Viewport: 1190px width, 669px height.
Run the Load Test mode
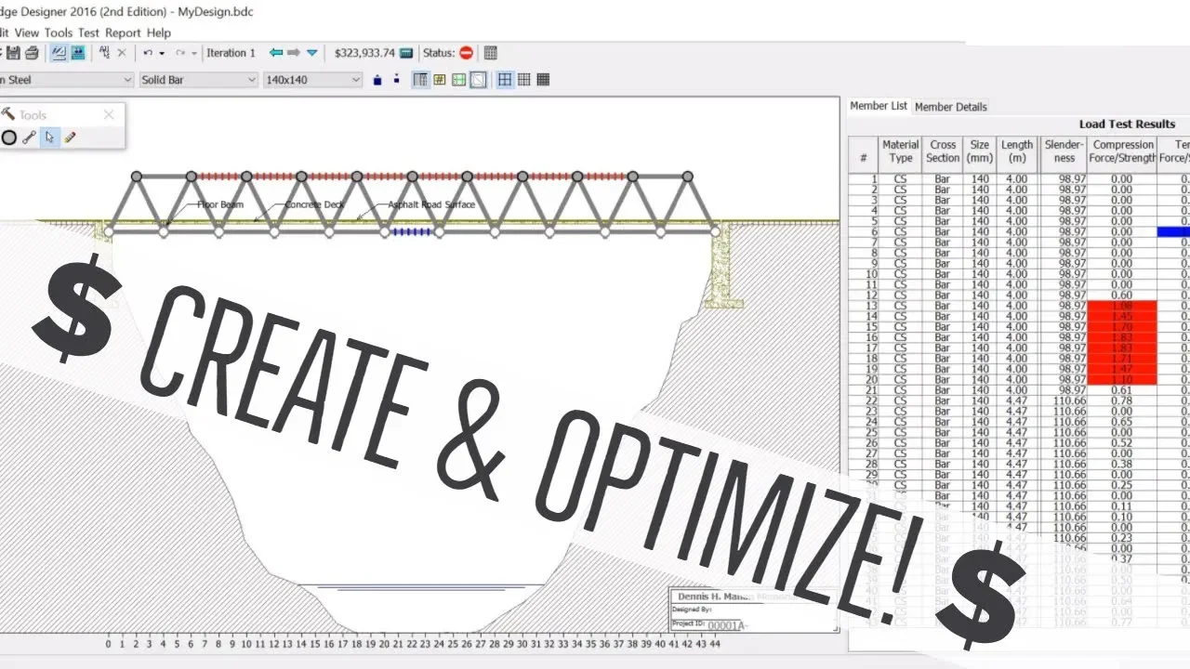coord(77,53)
